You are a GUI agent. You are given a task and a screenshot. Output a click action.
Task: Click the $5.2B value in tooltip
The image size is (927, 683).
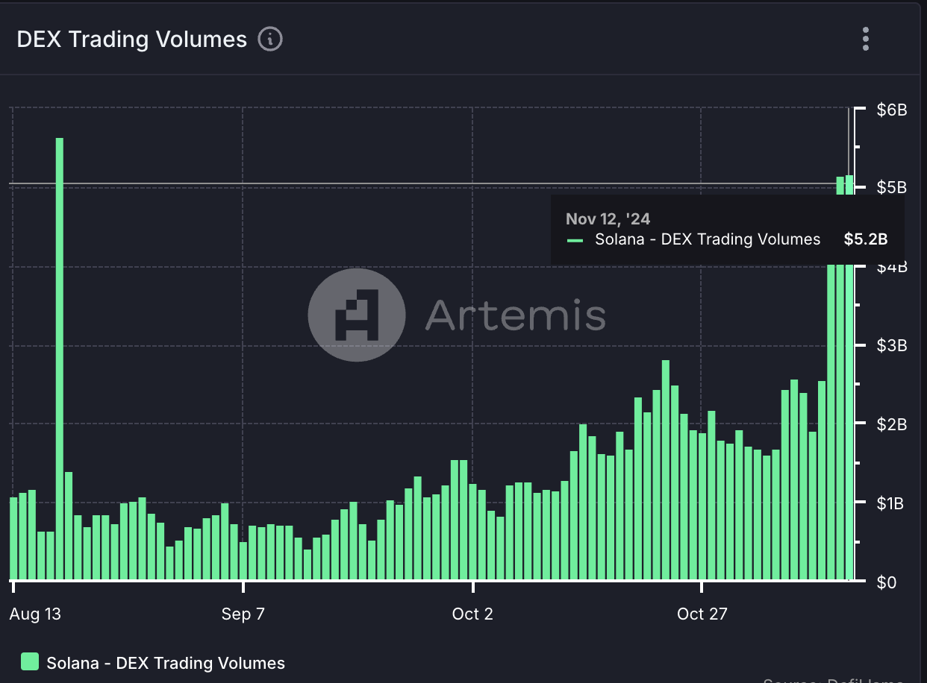click(x=865, y=239)
